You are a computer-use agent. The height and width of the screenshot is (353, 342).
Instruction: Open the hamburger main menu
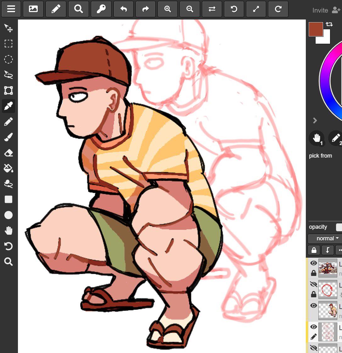click(11, 9)
